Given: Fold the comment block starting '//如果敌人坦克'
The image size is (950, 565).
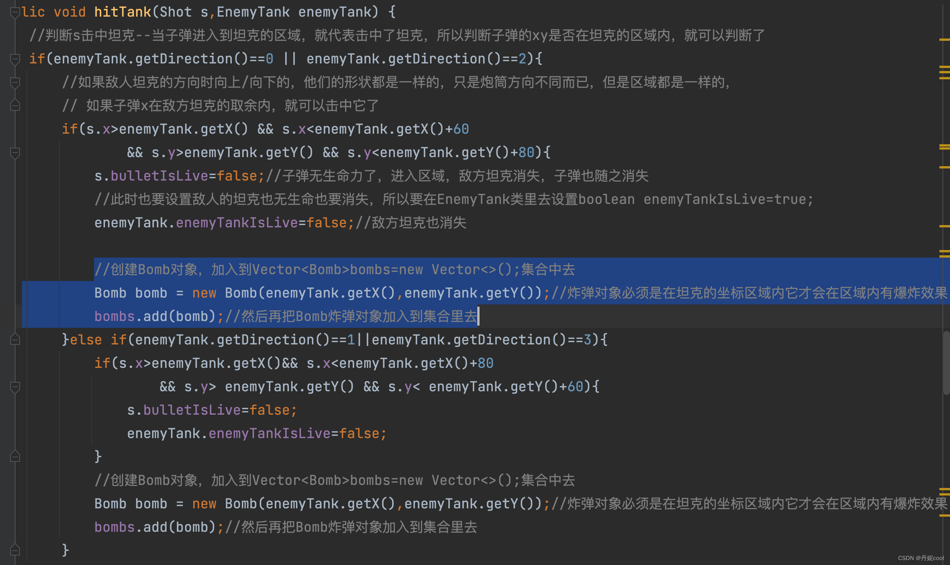Looking at the screenshot, I should [15, 82].
